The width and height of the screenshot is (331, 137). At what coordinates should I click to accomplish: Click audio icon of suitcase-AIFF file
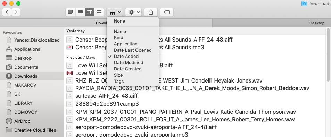pyautogui.click(x=69, y=96)
